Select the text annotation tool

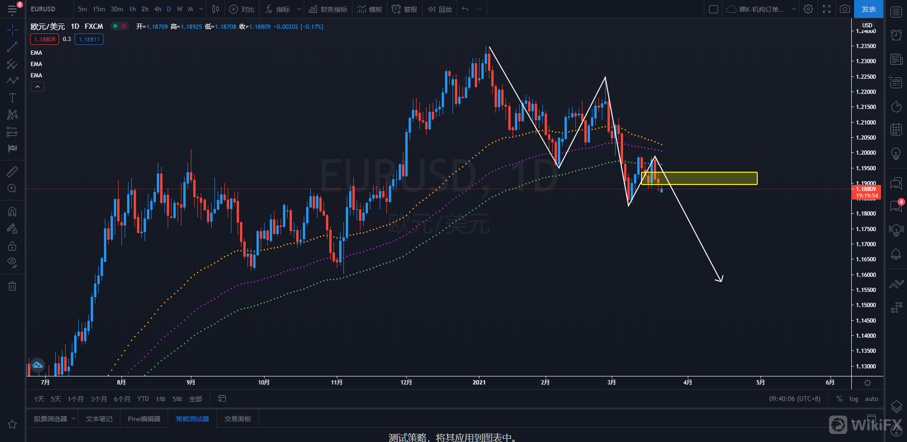coord(12,98)
